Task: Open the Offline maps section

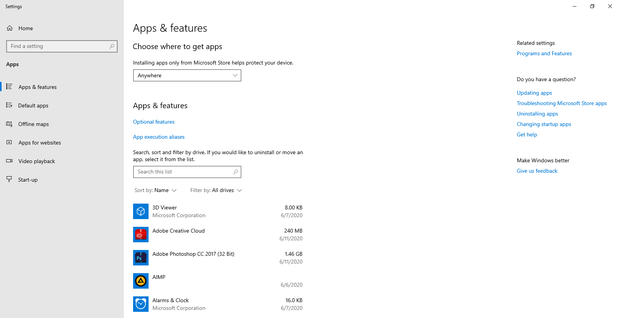Action: 33,124
